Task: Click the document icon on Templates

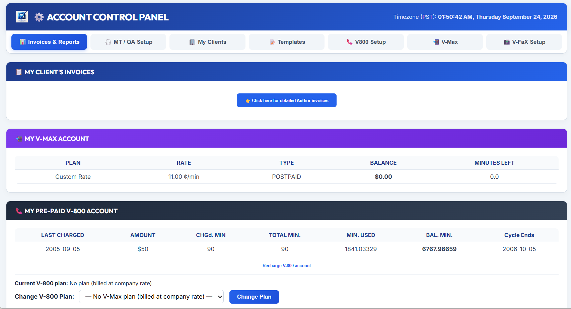Action: point(272,42)
